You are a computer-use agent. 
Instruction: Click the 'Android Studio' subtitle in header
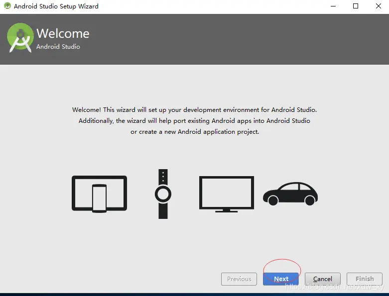(58, 47)
